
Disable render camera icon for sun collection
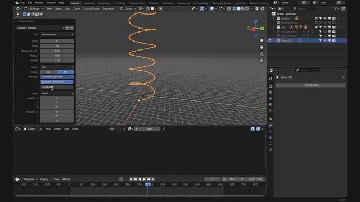coord(334,27)
